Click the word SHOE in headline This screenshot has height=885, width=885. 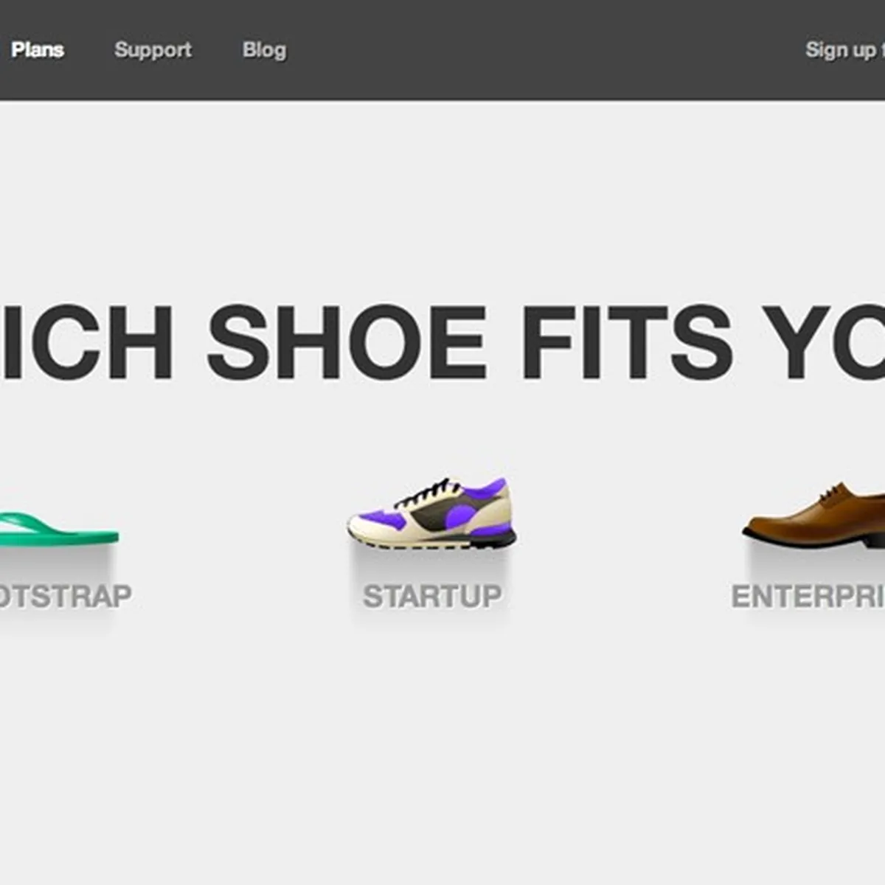(x=347, y=341)
